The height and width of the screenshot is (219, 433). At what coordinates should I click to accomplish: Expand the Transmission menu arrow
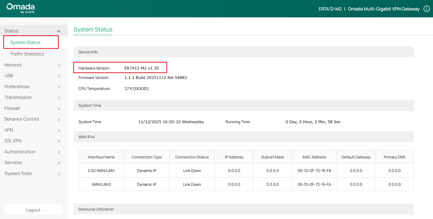(59, 98)
